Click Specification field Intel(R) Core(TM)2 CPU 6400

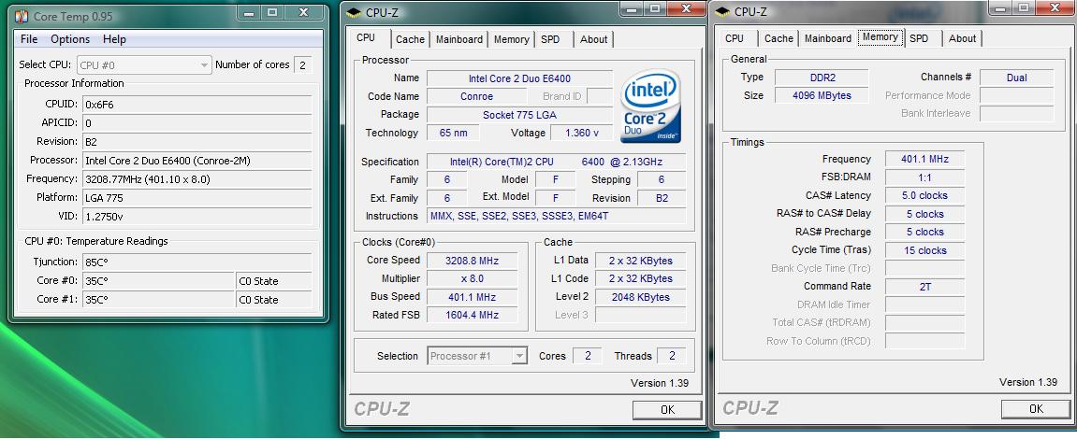557,162
